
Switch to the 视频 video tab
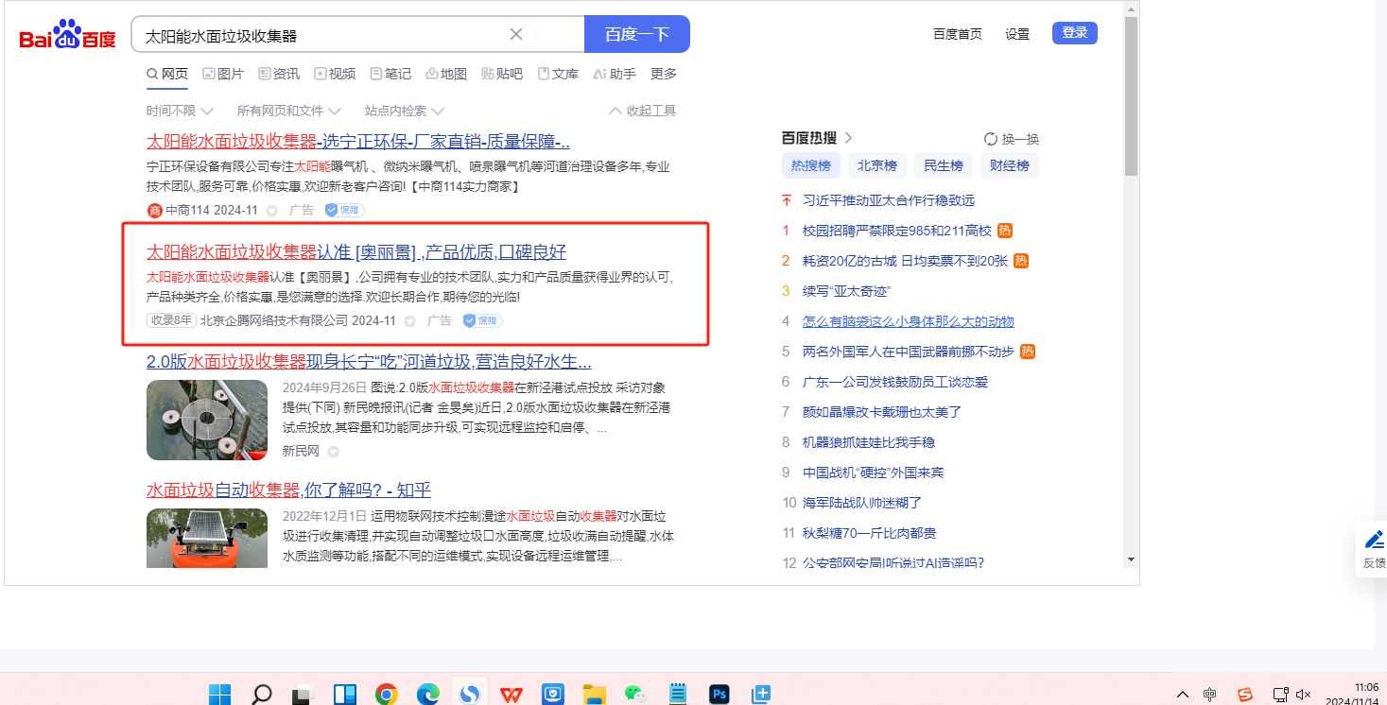tap(335, 74)
